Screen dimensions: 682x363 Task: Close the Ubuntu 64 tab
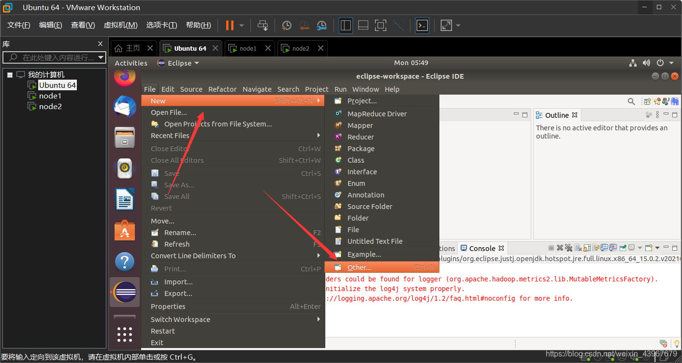[x=216, y=48]
